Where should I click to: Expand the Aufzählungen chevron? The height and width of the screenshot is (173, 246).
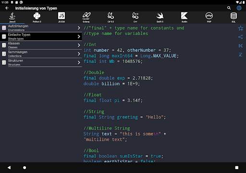[x=79, y=28]
